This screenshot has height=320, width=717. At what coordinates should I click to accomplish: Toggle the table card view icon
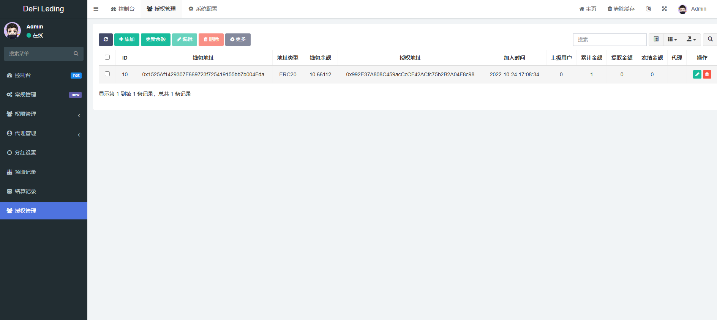pyautogui.click(x=656, y=39)
